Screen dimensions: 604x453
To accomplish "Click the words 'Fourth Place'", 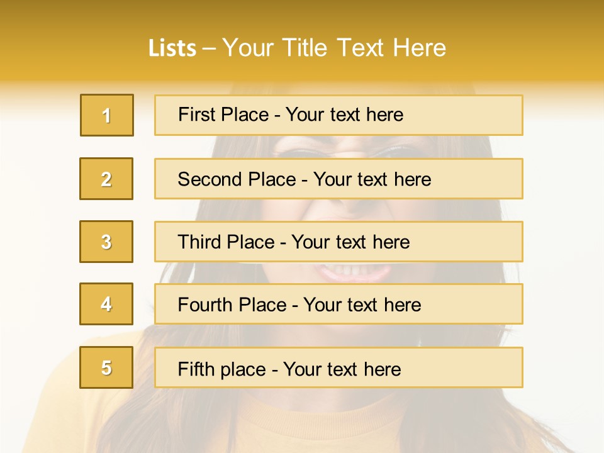I will coord(232,305).
